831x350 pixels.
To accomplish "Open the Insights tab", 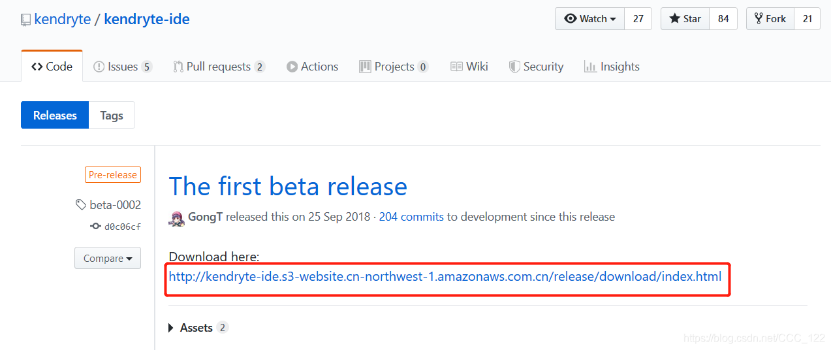I will 612,67.
